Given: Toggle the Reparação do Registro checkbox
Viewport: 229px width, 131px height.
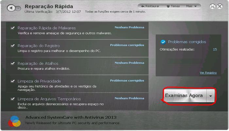Looking at the screenshot, I should click(12, 46).
